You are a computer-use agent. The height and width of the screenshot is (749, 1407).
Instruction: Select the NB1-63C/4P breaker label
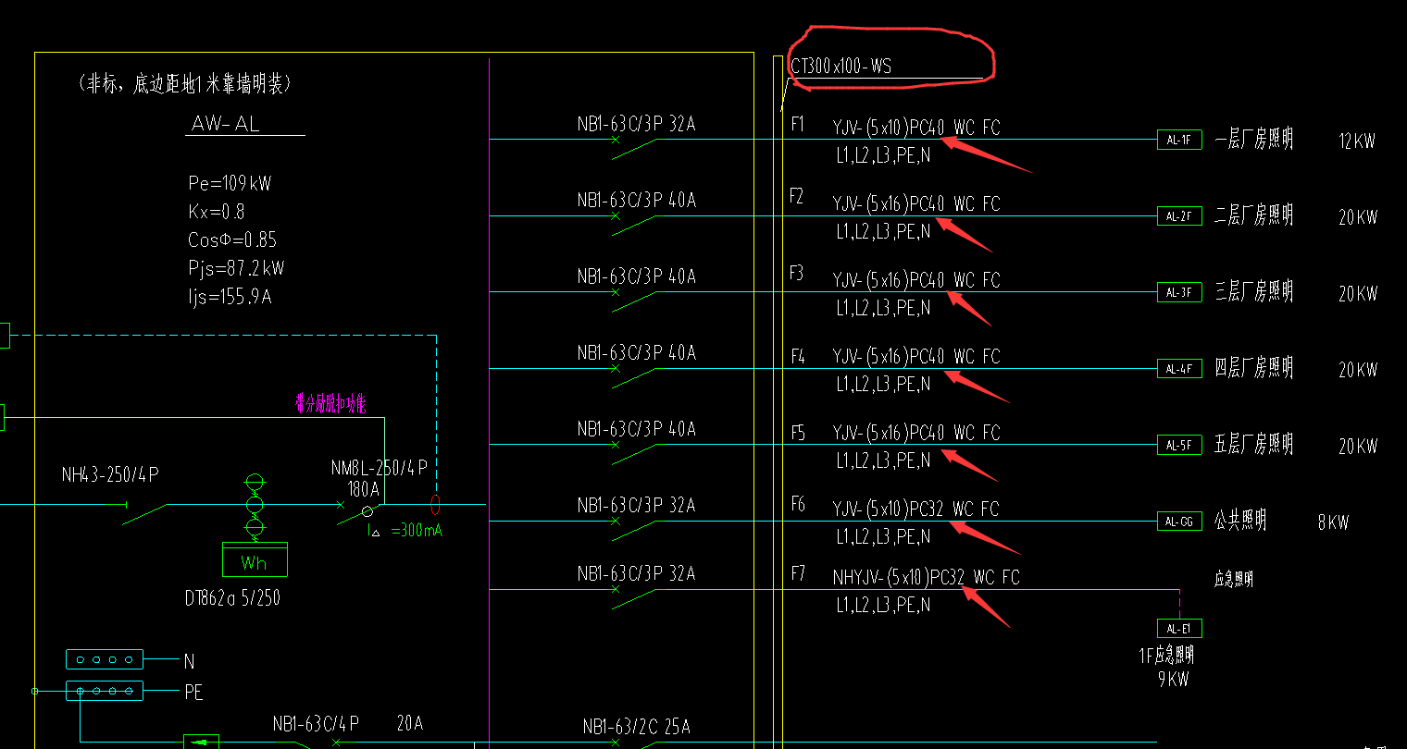click(316, 724)
